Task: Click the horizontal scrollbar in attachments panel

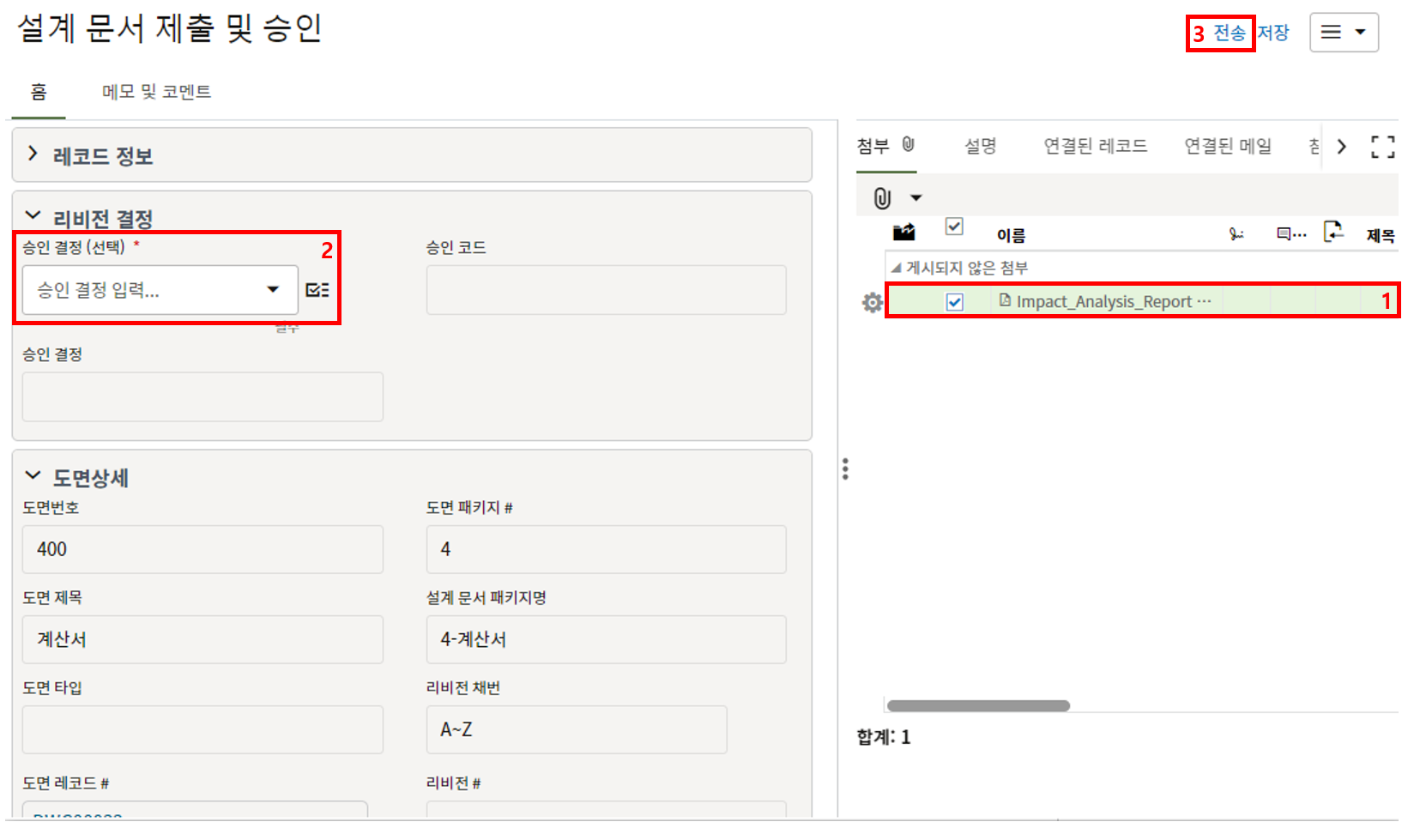Action: [978, 706]
